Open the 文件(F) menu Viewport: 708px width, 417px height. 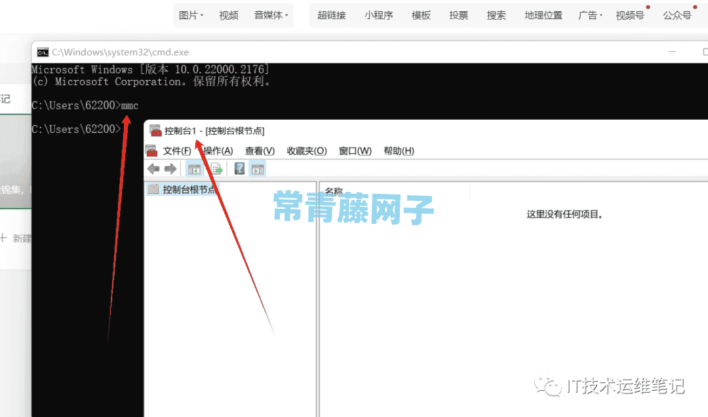(176, 151)
